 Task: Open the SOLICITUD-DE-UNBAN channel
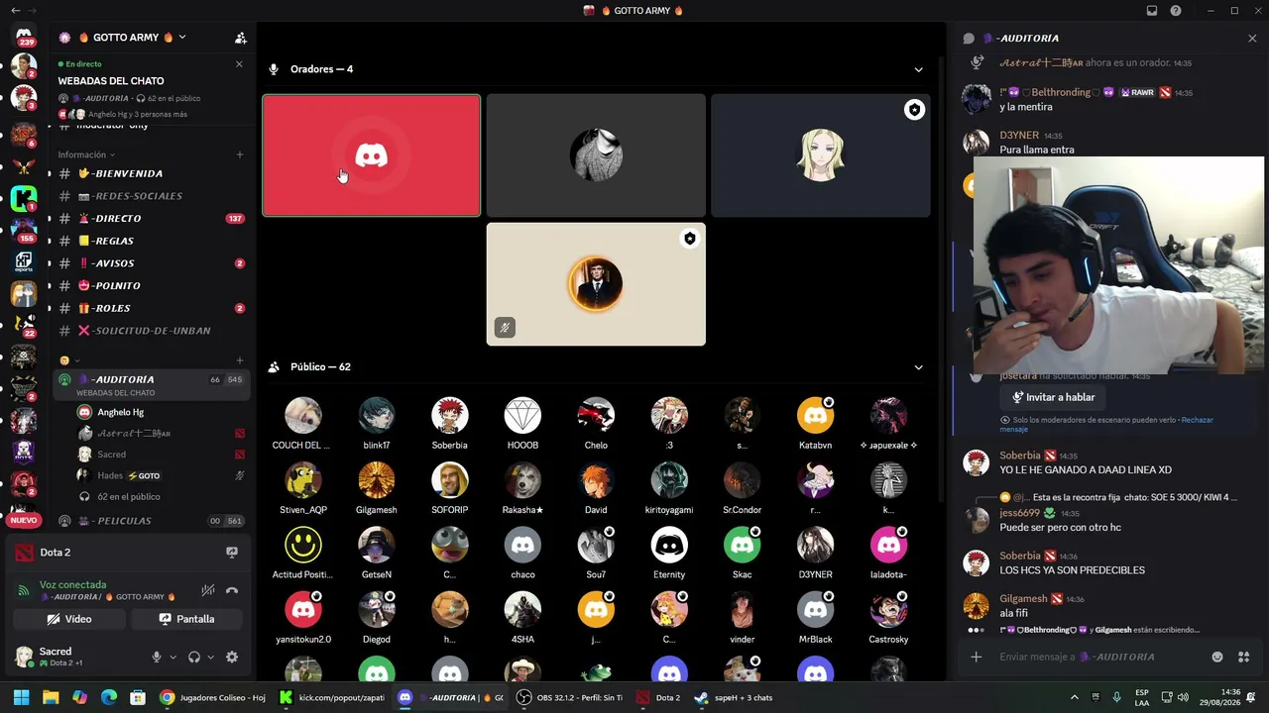click(153, 331)
